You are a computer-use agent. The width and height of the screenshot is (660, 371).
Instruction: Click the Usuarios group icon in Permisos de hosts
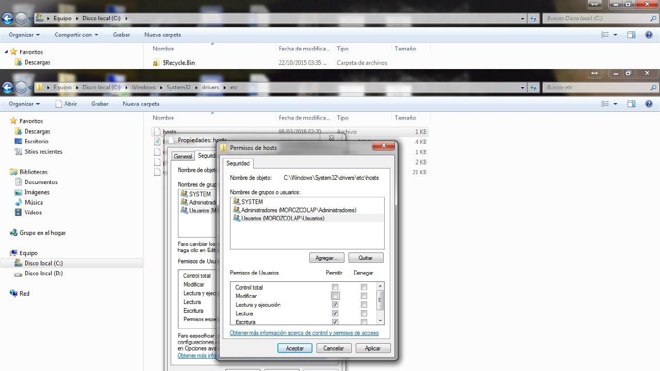tap(237, 218)
